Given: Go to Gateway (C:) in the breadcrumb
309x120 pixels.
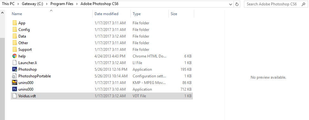Looking at the screenshot, I should pos(32,4).
